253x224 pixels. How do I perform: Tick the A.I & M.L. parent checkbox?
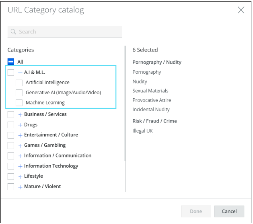coord(11,73)
